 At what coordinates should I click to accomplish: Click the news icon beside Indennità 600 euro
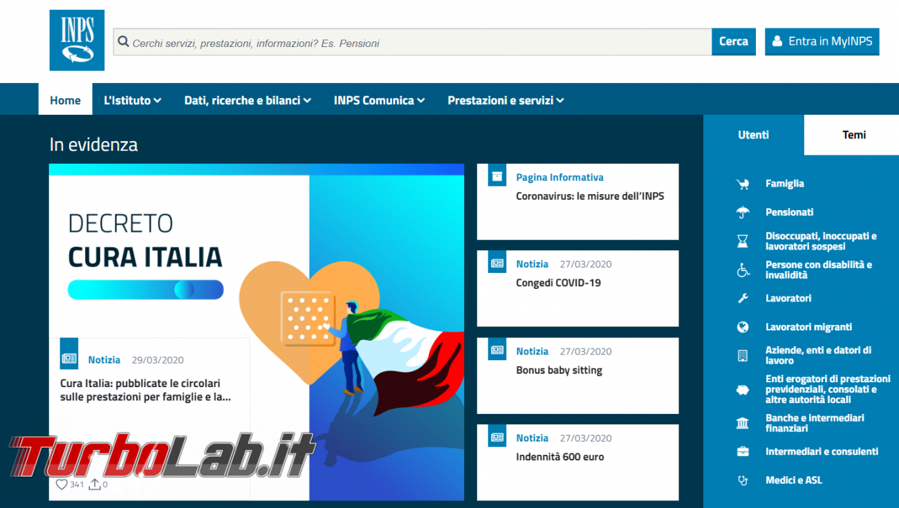coord(497,437)
